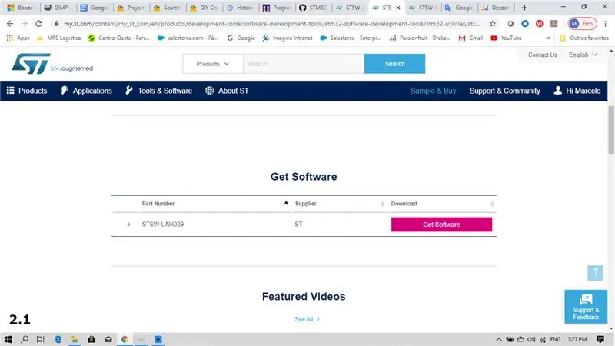Open Products menu in navigation bar
The height and width of the screenshot is (346, 615).
point(27,91)
